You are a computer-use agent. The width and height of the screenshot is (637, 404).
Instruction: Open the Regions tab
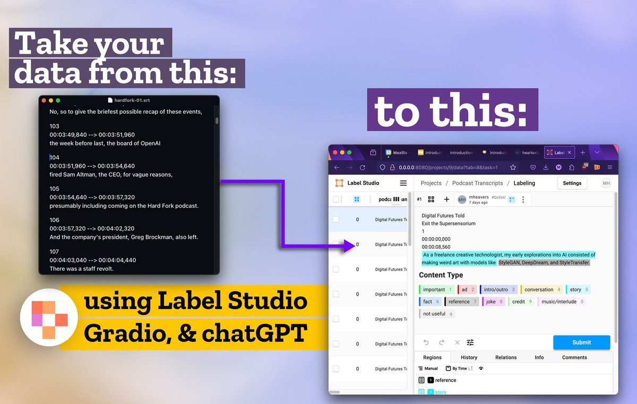click(432, 357)
